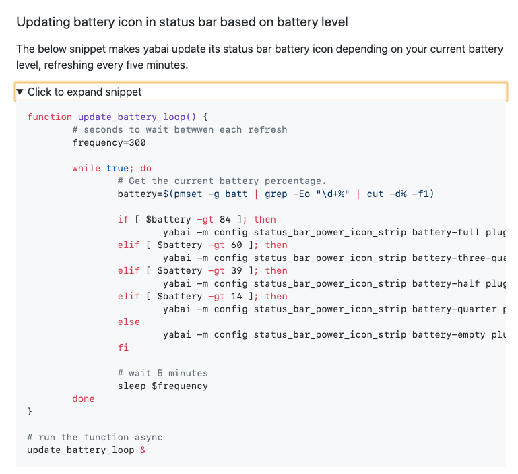518x474 pixels.
Task: Click the 'function update_battery_loop() {' line
Action: pos(117,117)
